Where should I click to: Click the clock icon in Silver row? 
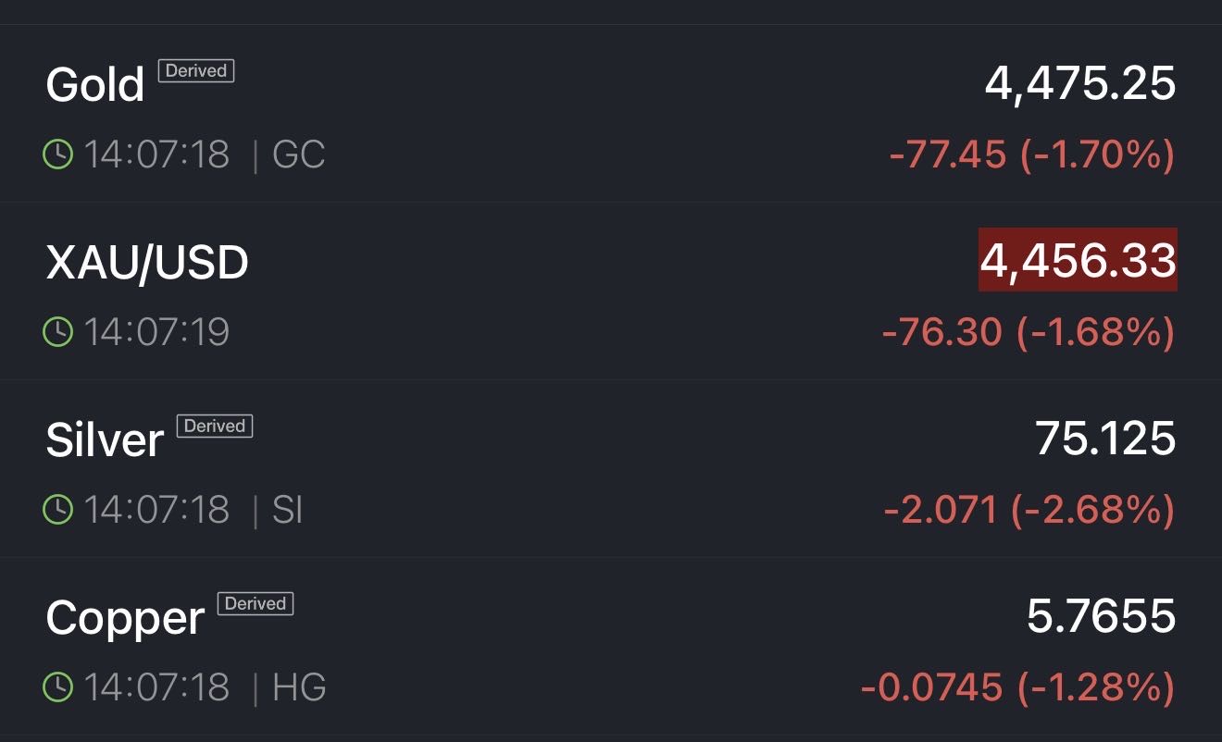57,510
